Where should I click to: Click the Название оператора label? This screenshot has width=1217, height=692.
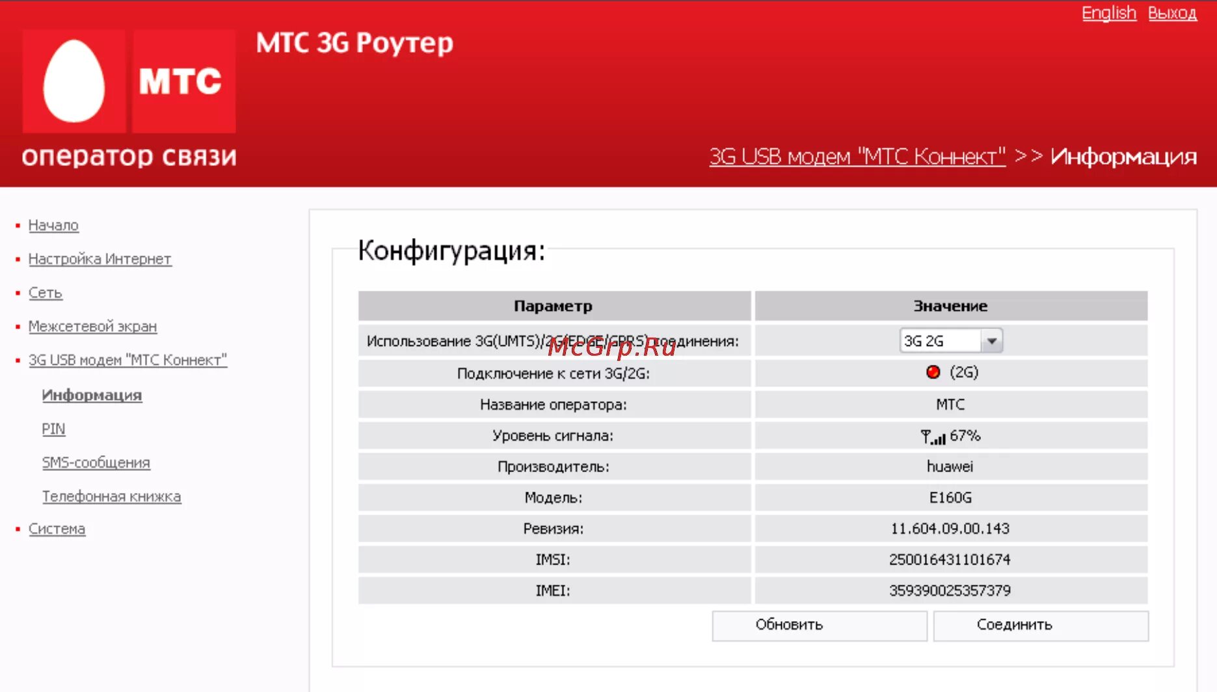554,405
